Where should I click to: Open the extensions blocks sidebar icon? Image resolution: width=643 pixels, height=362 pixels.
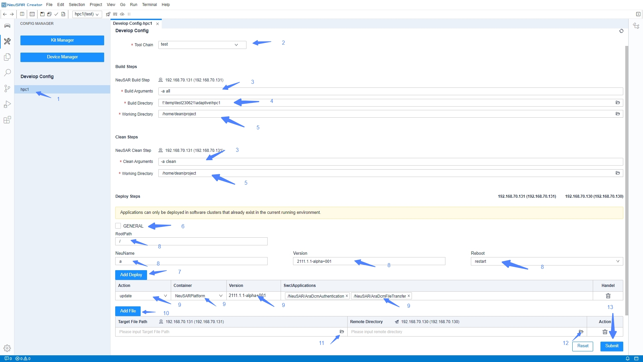click(7, 120)
